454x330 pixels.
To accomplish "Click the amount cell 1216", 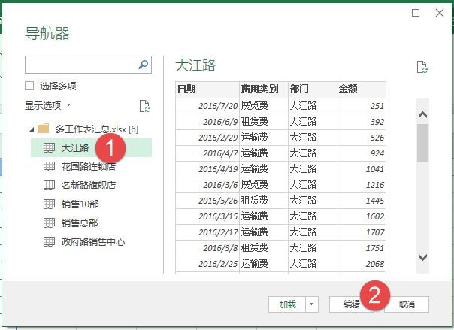I will click(362, 185).
